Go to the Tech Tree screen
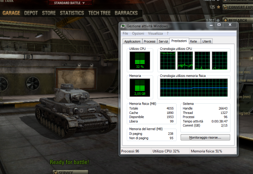 point(100,13)
